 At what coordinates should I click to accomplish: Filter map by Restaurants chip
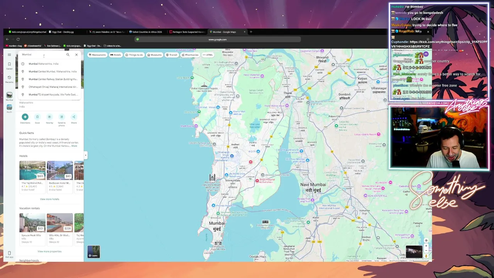(97, 55)
